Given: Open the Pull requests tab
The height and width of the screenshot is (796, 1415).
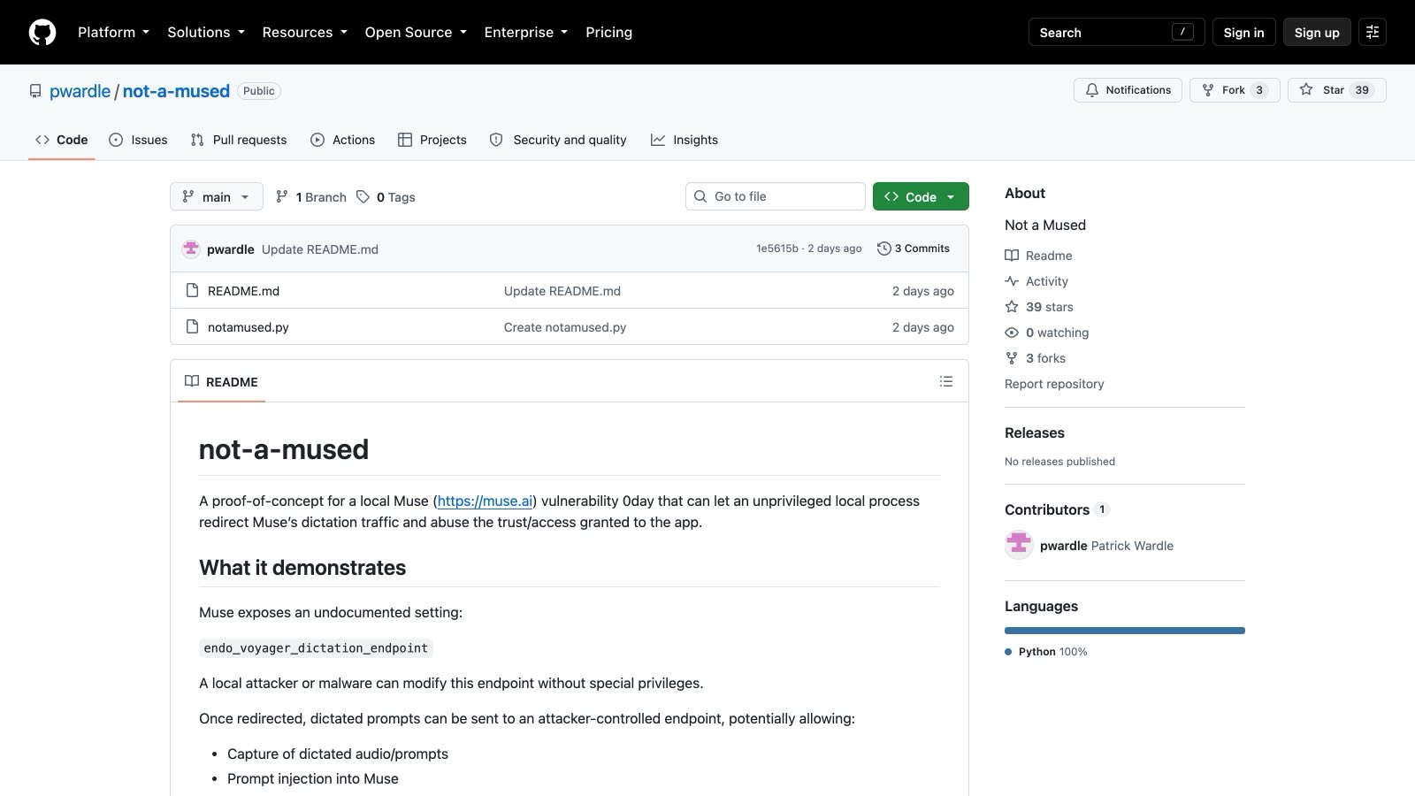Looking at the screenshot, I should (239, 140).
